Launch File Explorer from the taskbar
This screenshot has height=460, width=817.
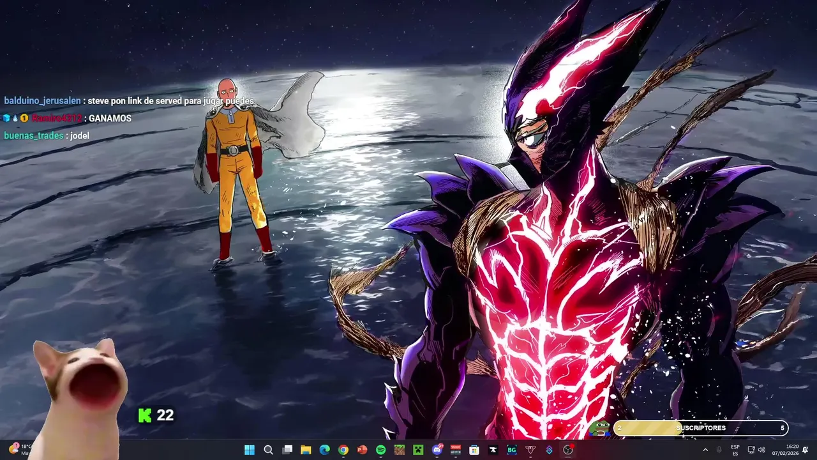click(x=306, y=450)
